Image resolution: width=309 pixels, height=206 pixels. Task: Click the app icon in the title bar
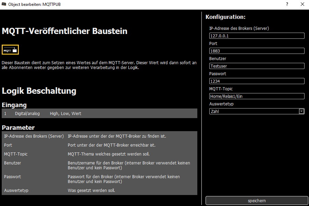pos(4,4)
